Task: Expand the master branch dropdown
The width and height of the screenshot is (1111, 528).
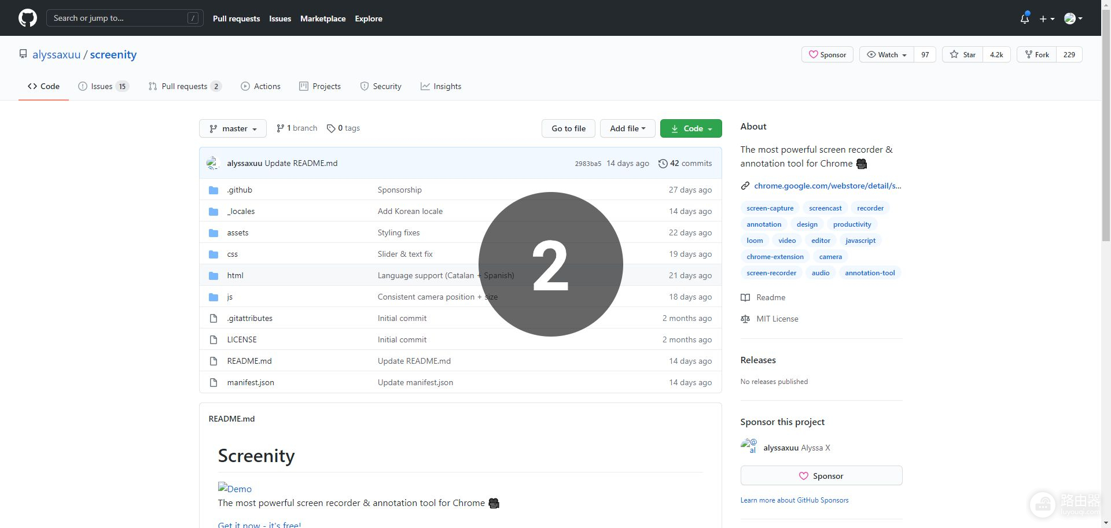Action: (233, 128)
